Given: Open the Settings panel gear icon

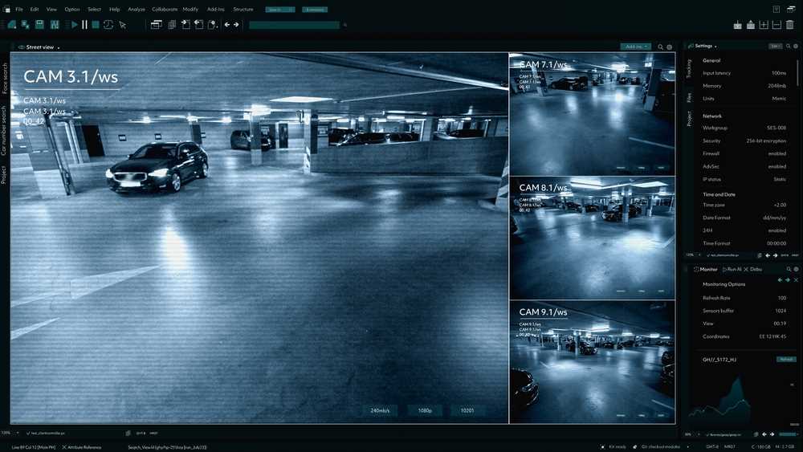Looking at the screenshot, I should coord(796,47).
